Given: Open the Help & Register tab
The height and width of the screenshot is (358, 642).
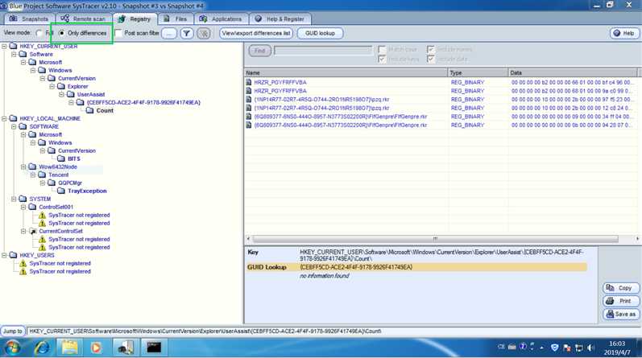Looking at the screenshot, I should pos(280,19).
